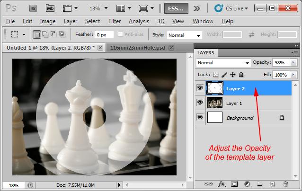Open the Analysis menu

(139, 21)
